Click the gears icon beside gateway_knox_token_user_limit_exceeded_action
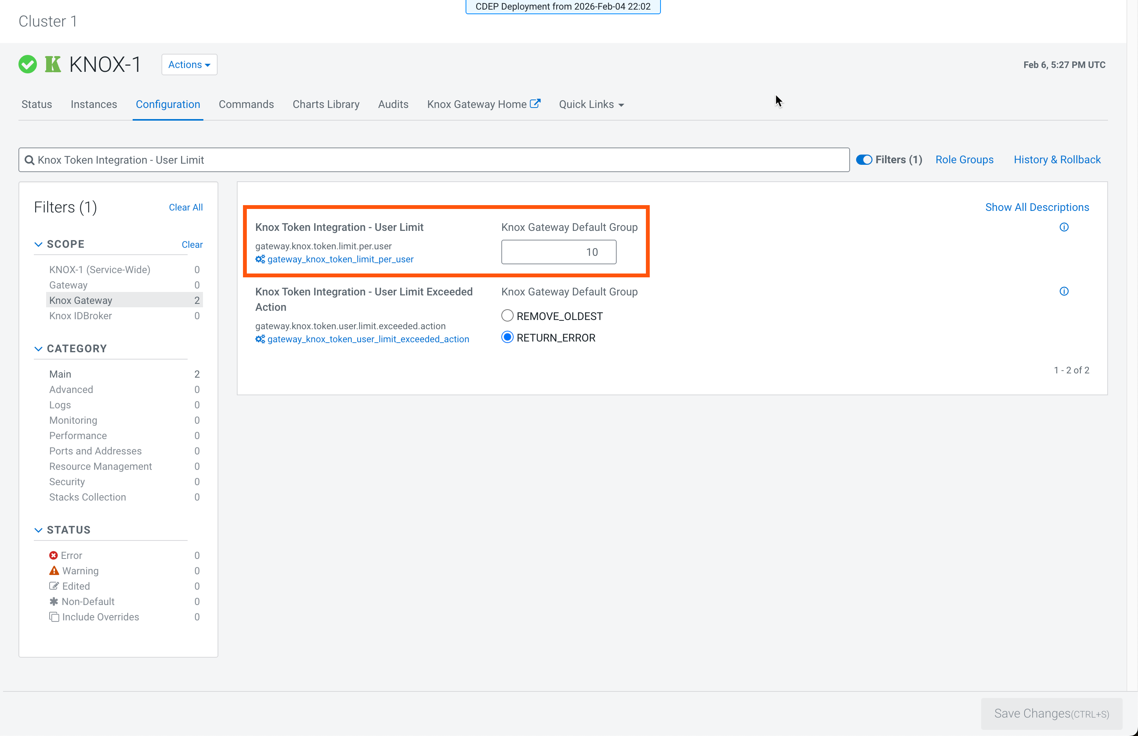The width and height of the screenshot is (1138, 736). (260, 339)
